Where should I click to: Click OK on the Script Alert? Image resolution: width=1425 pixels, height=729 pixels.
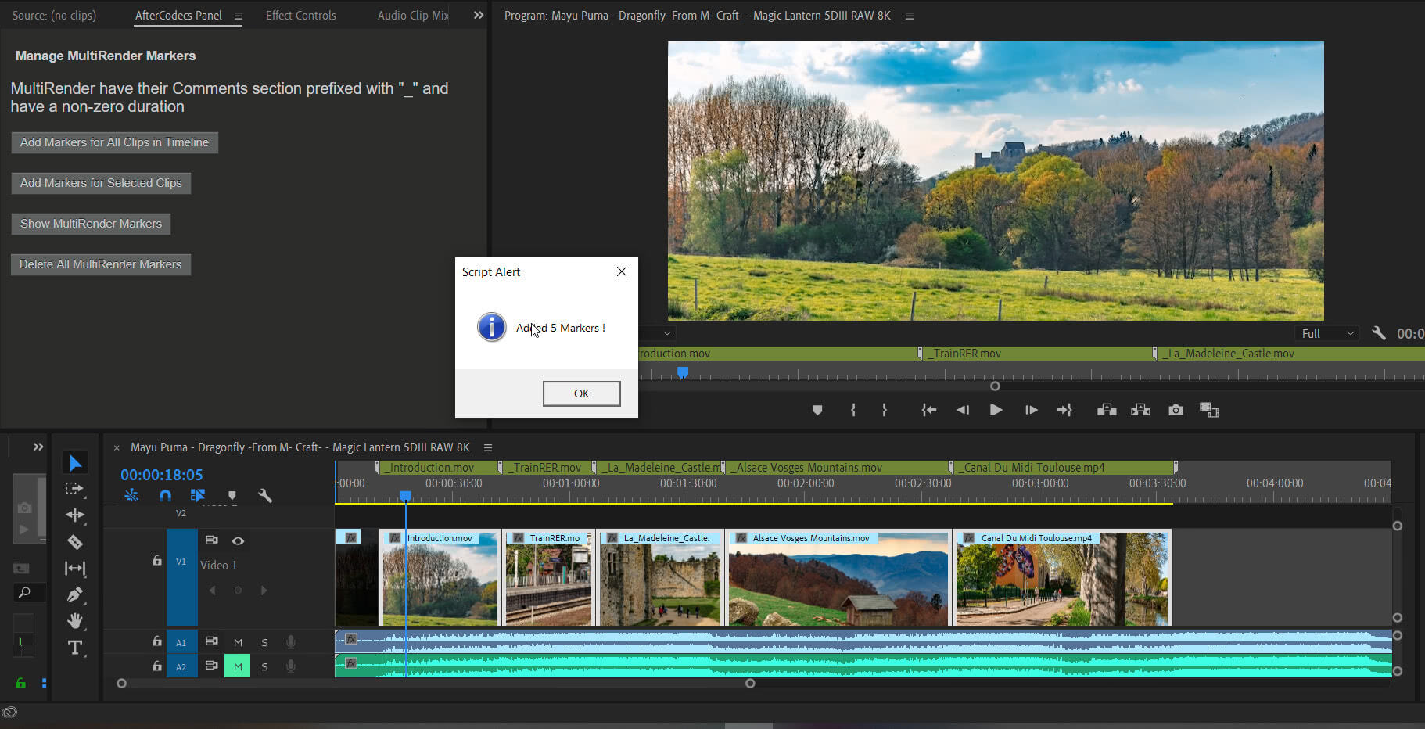click(x=581, y=393)
